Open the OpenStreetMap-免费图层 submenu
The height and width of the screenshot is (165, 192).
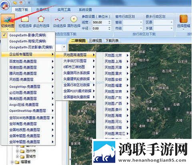28,111
